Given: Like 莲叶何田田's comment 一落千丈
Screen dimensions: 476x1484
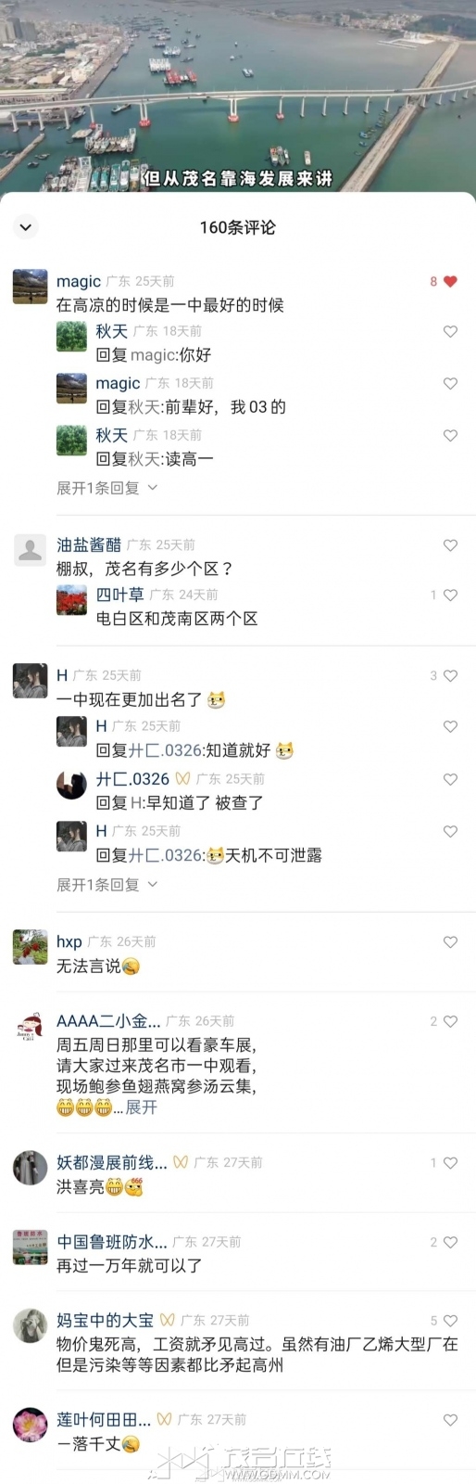Looking at the screenshot, I should 450,1419.
